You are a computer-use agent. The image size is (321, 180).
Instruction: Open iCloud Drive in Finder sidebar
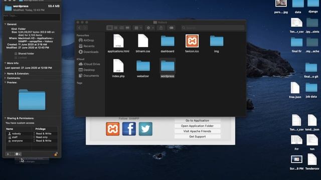89,64
